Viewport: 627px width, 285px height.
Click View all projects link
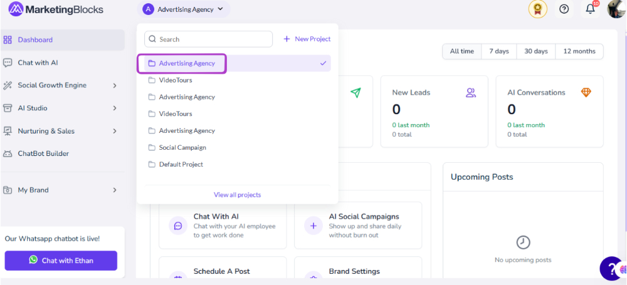(237, 195)
